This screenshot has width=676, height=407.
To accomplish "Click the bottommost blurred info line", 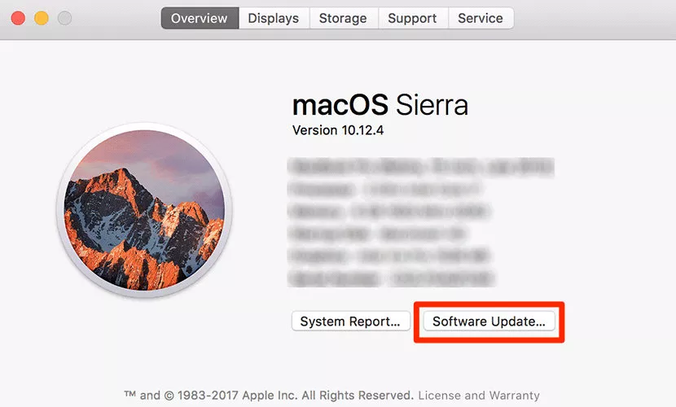I will 391,278.
